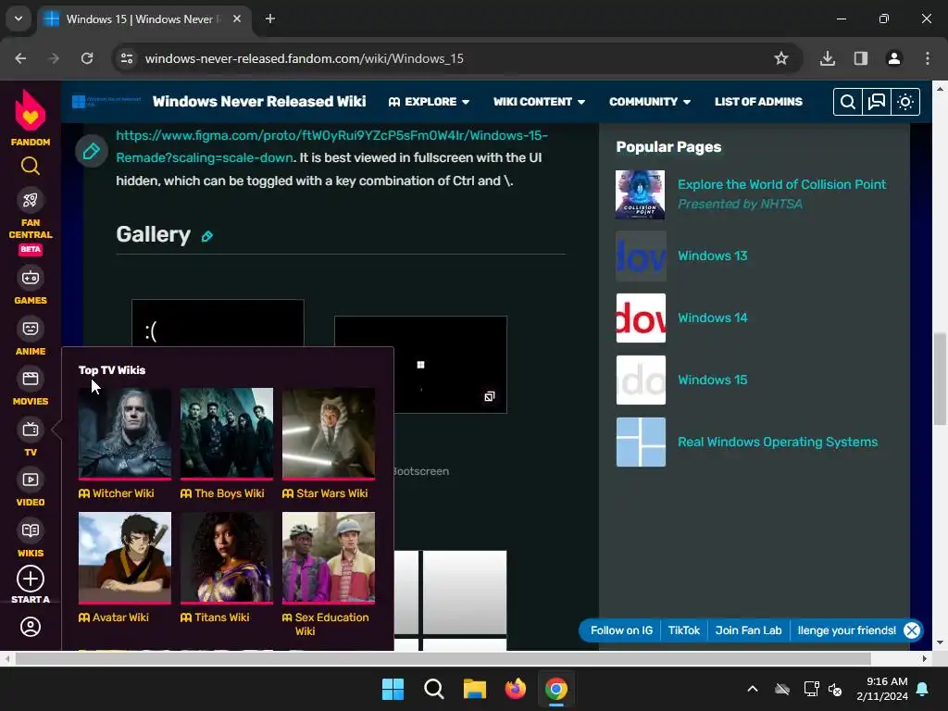
Task: Open Fandom sidebar search magnifier
Action: [x=31, y=166]
